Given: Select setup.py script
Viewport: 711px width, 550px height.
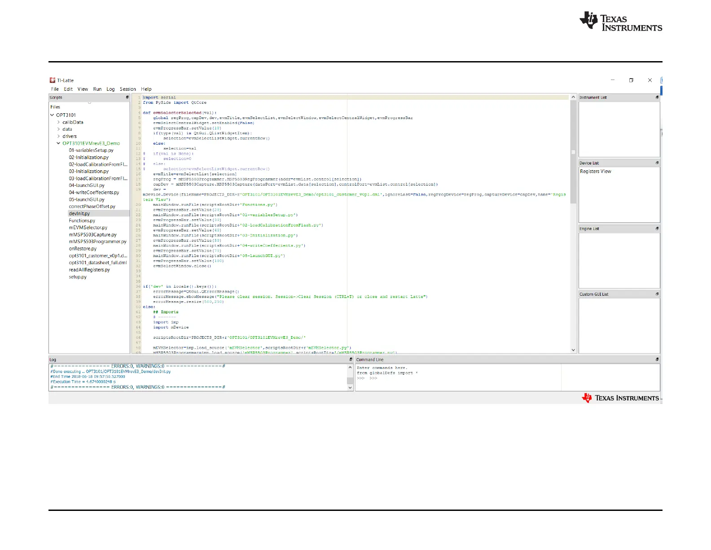Looking at the screenshot, I should pos(78,277).
